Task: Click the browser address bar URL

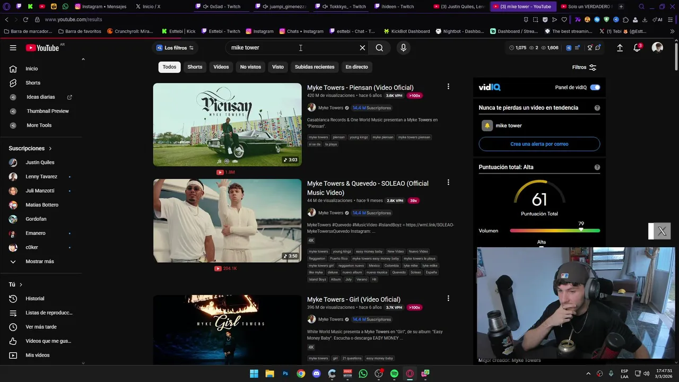Action: [73, 20]
